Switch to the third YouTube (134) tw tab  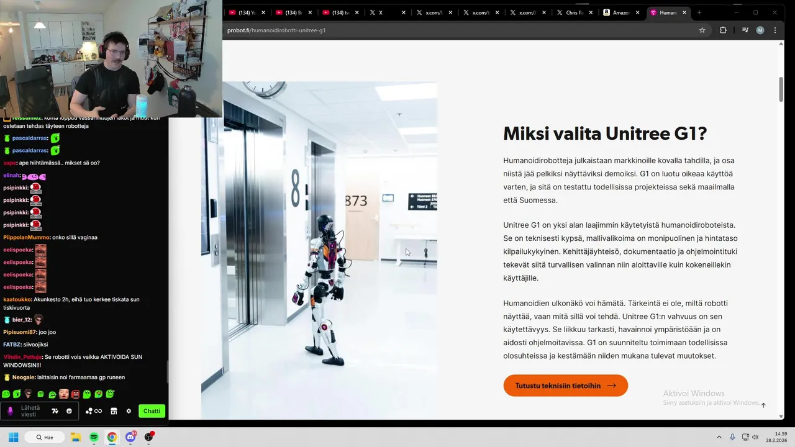(x=342, y=12)
